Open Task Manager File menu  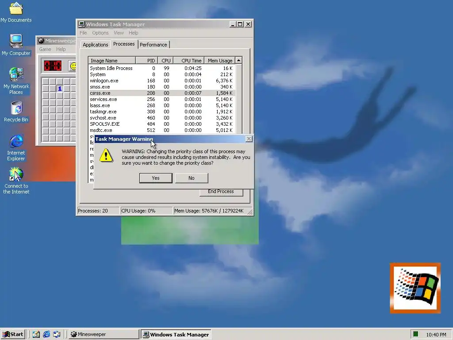83,33
